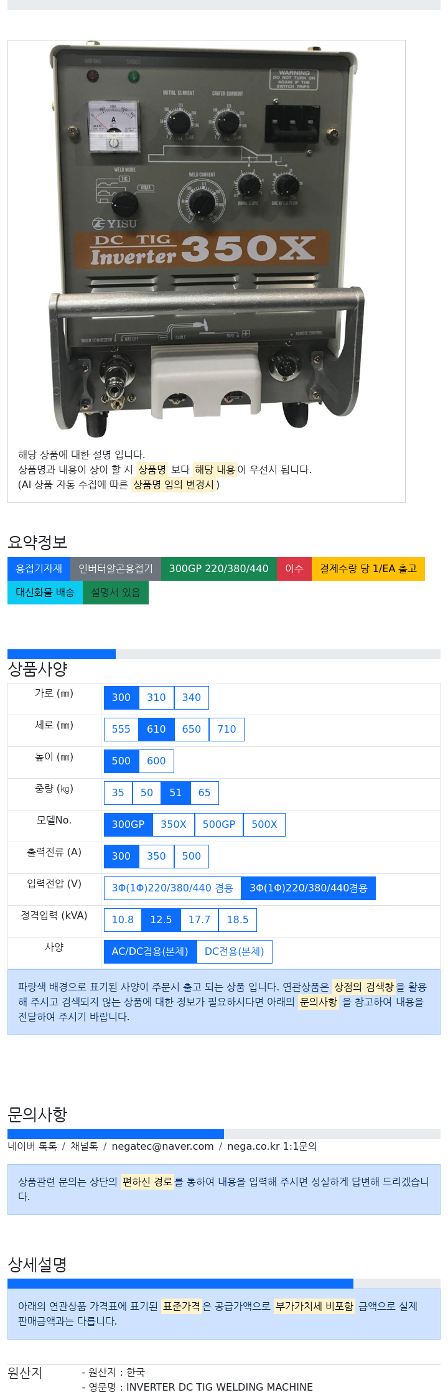Switch model to 500GP
This screenshot has height=1395, width=448.
pos(219,825)
